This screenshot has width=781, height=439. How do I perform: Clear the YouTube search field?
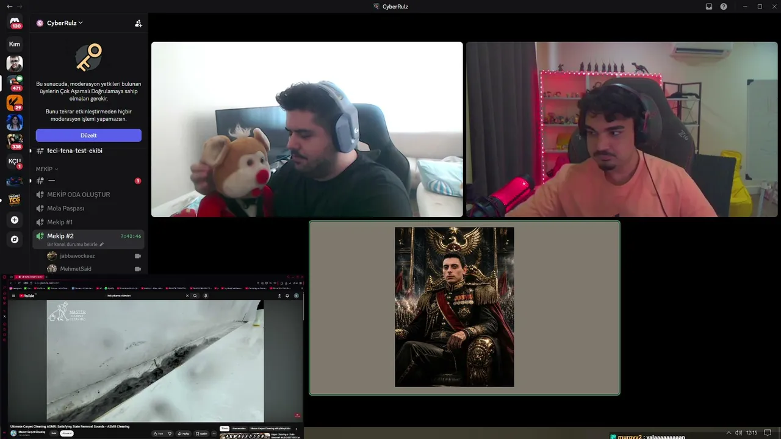point(187,296)
